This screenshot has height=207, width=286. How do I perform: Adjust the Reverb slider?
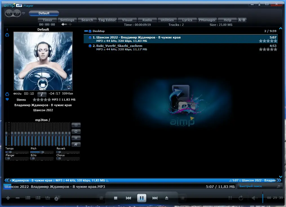click(68, 152)
